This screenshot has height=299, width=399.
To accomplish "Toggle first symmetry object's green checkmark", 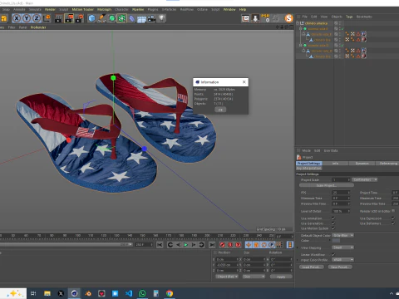I will point(342,29).
